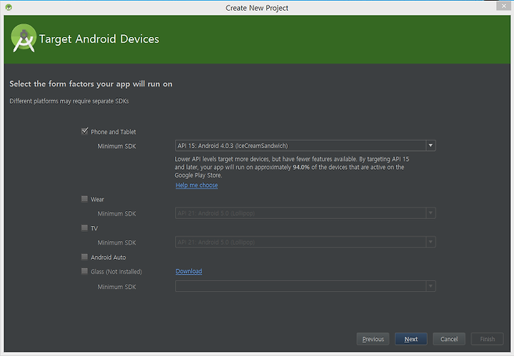This screenshot has width=514, height=356.
Task: Cancel the new project wizard
Action: [x=449, y=339]
